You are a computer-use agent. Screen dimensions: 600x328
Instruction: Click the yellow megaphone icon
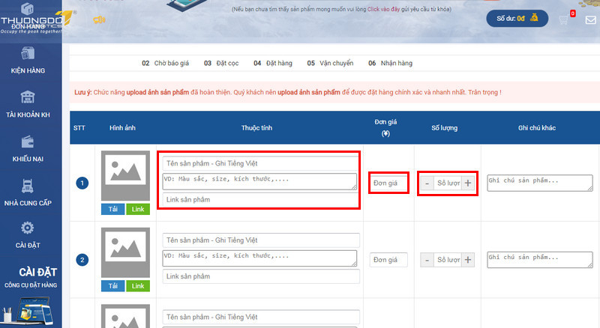(x=100, y=20)
